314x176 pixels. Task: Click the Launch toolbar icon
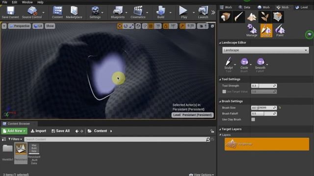[203, 12]
